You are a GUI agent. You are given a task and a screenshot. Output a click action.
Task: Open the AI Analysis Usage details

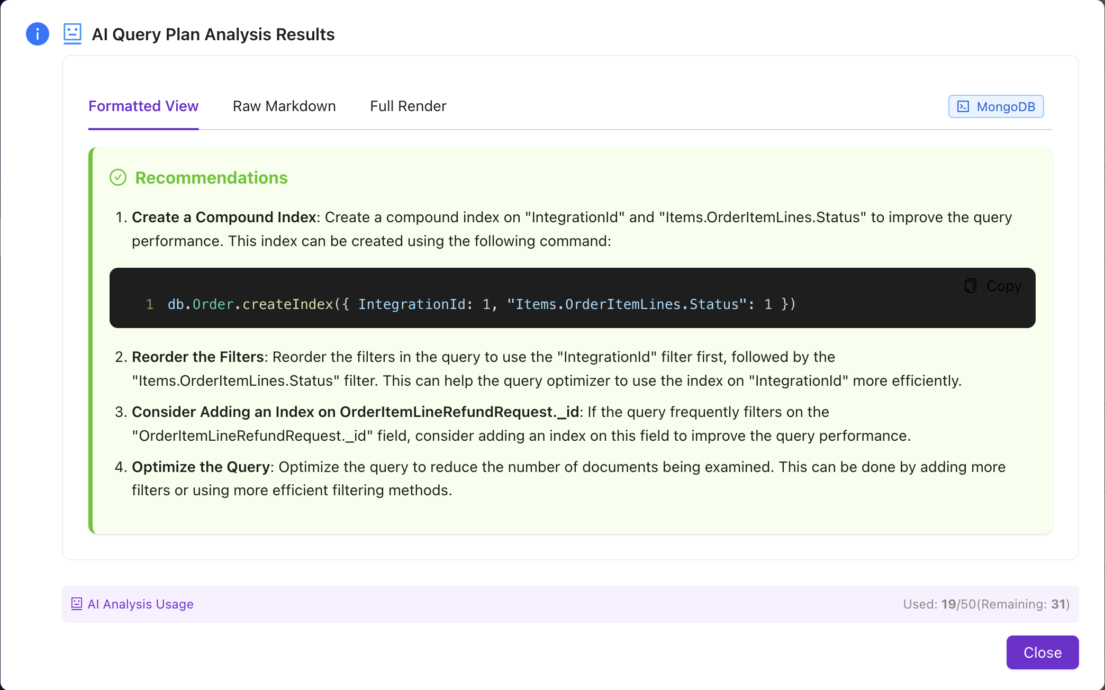[x=140, y=604]
